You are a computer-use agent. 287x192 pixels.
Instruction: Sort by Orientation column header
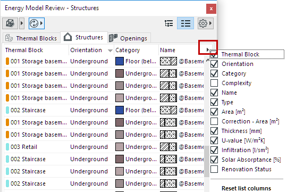click(x=91, y=50)
